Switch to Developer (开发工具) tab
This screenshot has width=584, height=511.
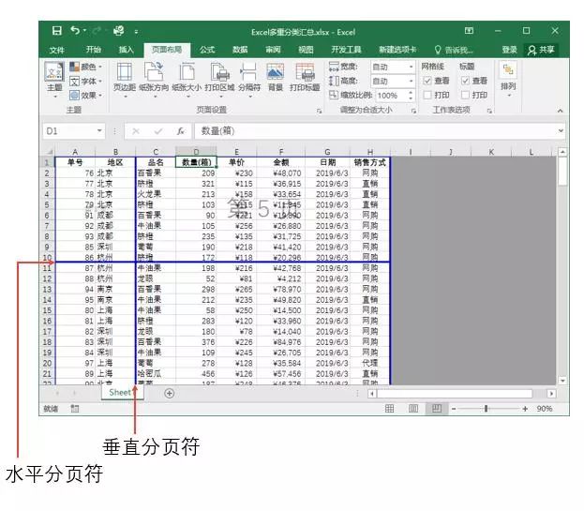click(346, 50)
